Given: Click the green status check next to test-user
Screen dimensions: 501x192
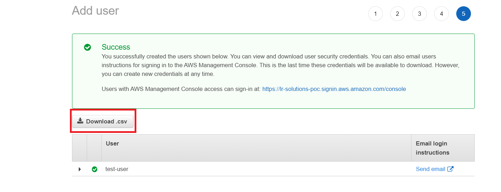Looking at the screenshot, I should (x=94, y=169).
